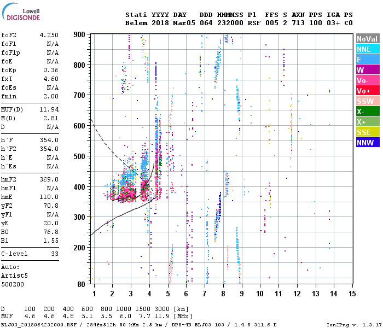Select the E blue legend swatch
Viewport: 383px width, 328px height.
pos(368,59)
